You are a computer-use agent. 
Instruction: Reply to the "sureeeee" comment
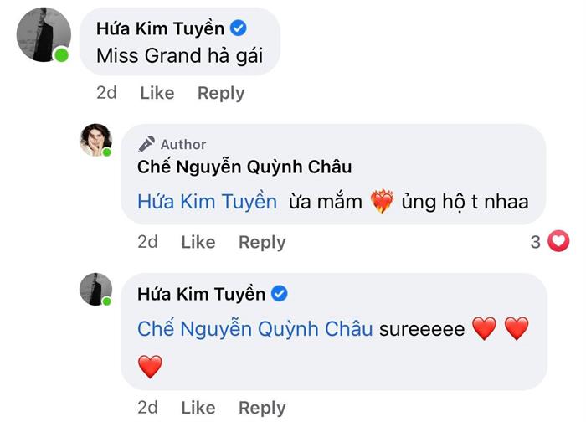[x=262, y=408]
